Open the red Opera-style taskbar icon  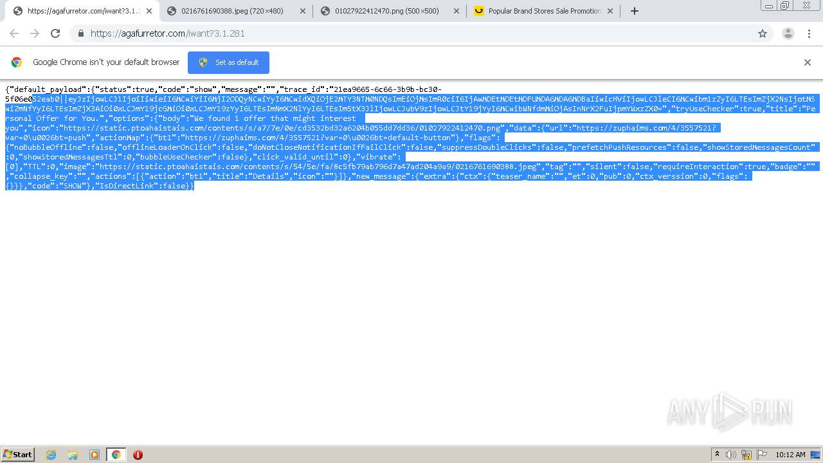pos(138,455)
